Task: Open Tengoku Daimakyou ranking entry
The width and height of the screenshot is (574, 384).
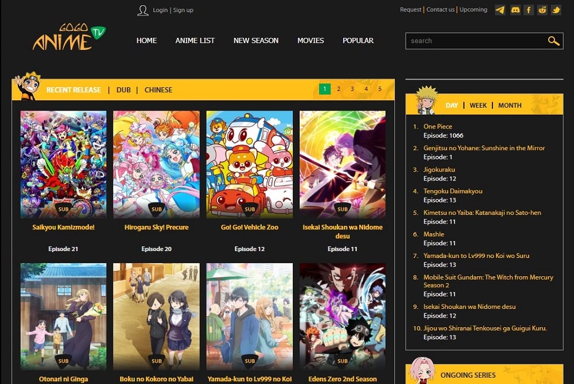Action: pos(453,191)
